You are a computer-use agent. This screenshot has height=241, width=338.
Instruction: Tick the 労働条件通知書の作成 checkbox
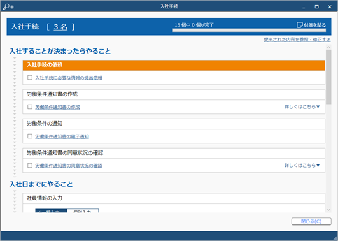click(x=30, y=107)
